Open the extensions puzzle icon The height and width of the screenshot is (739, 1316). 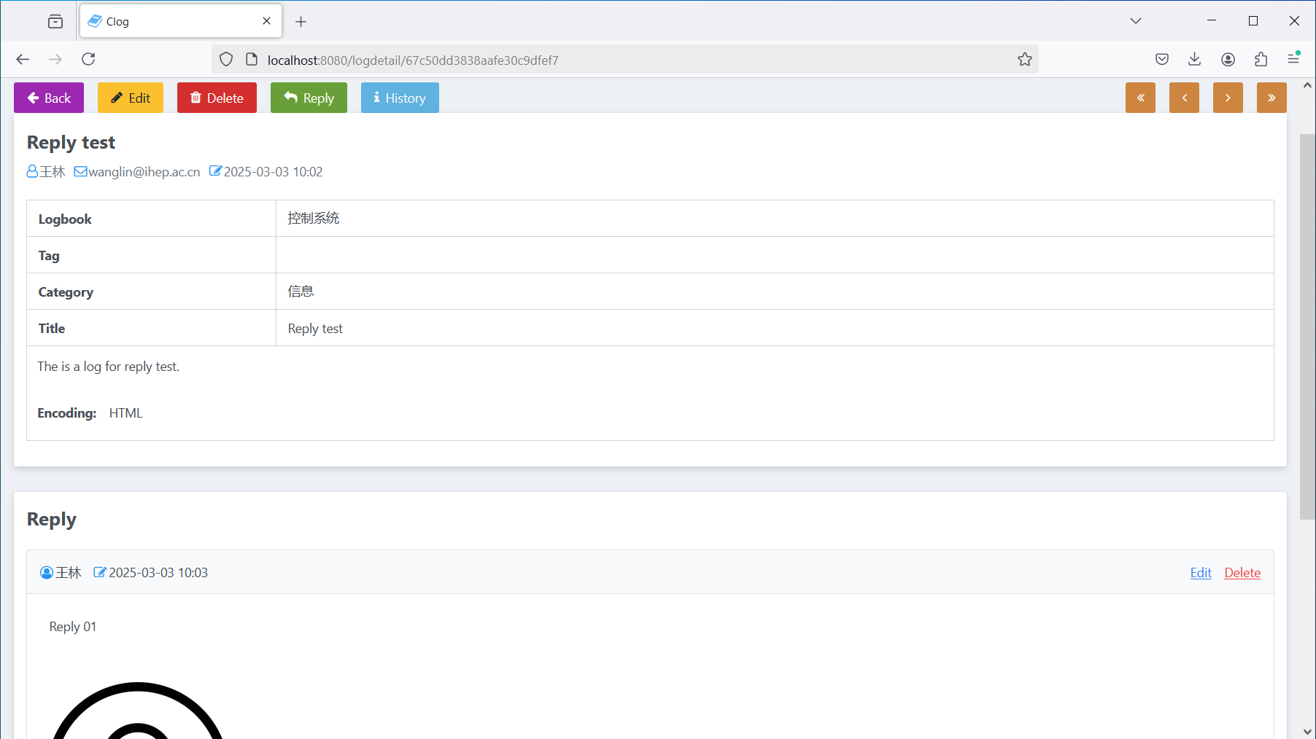(x=1261, y=59)
